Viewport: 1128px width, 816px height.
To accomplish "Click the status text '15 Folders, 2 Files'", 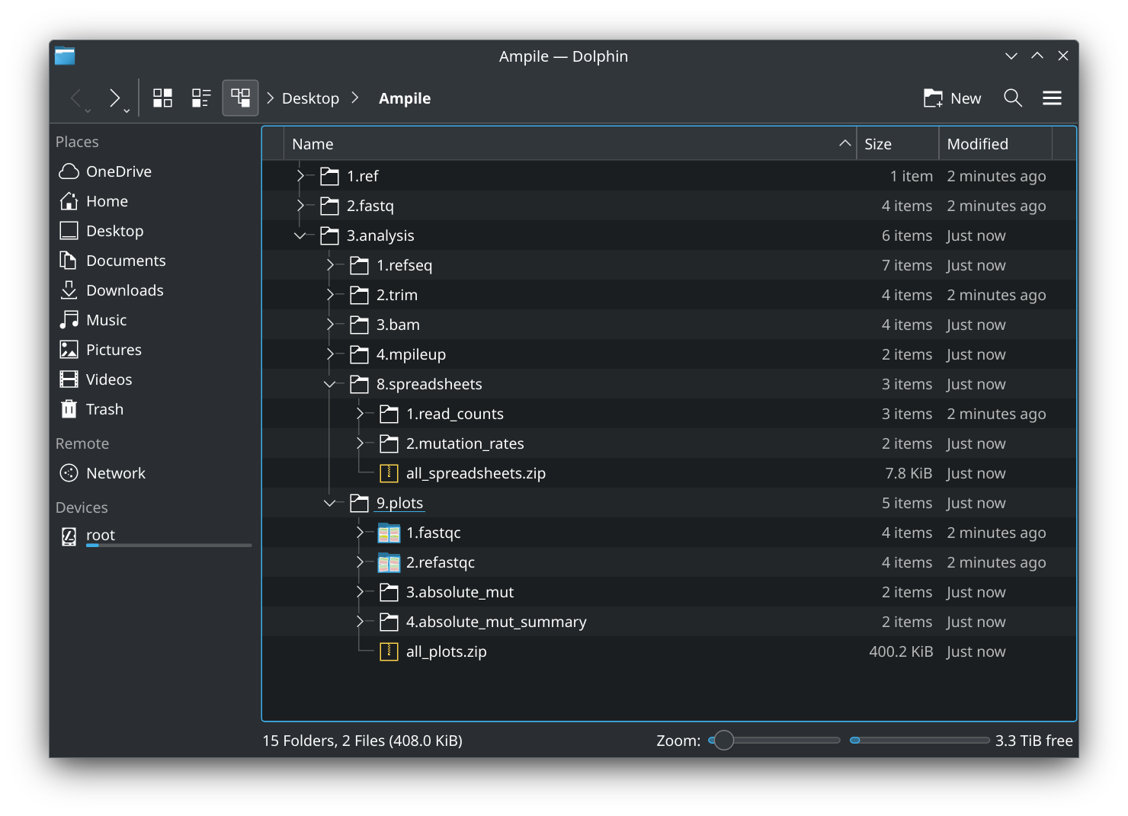I will pos(362,741).
